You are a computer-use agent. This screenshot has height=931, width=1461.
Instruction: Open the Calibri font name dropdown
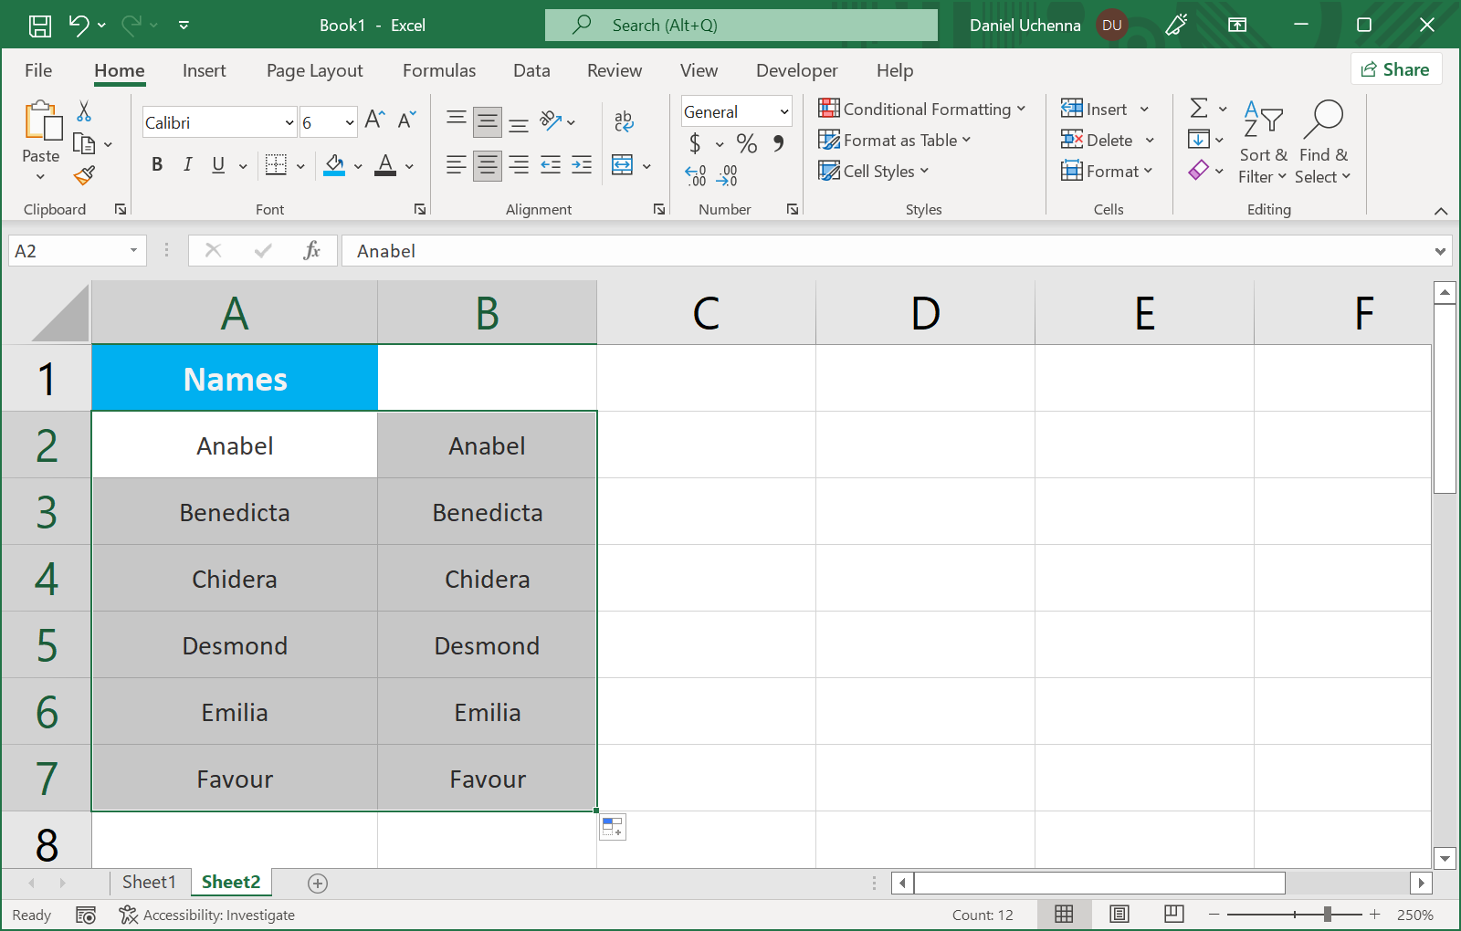(x=289, y=122)
